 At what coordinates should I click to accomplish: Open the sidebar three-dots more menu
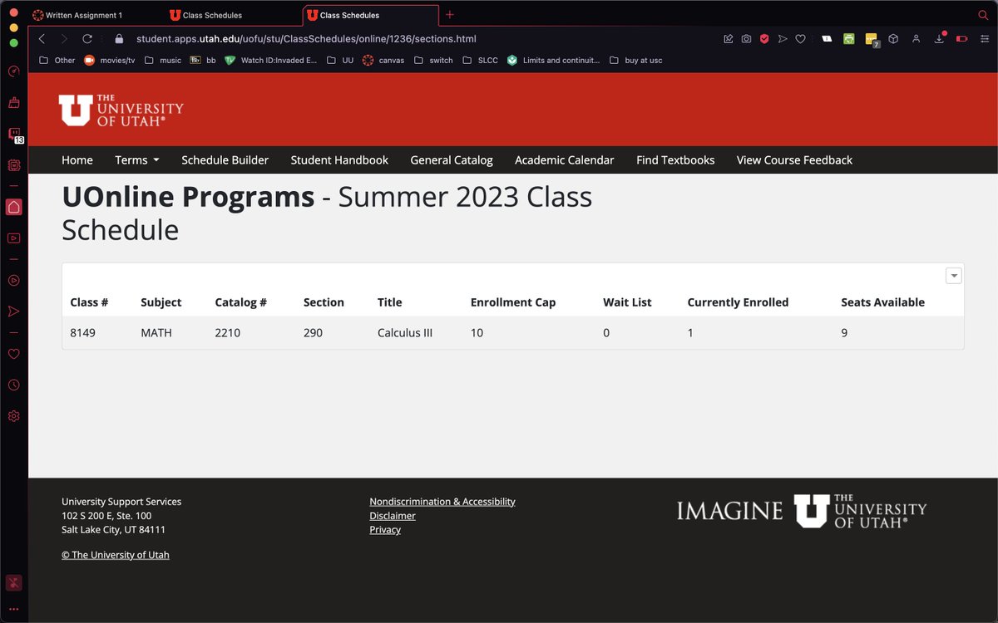[x=13, y=609]
